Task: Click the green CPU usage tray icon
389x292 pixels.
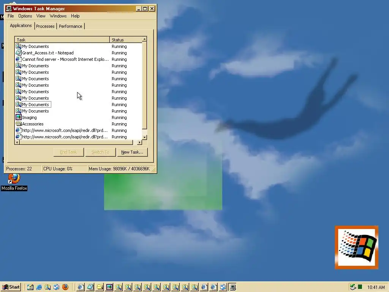Action: [360, 287]
